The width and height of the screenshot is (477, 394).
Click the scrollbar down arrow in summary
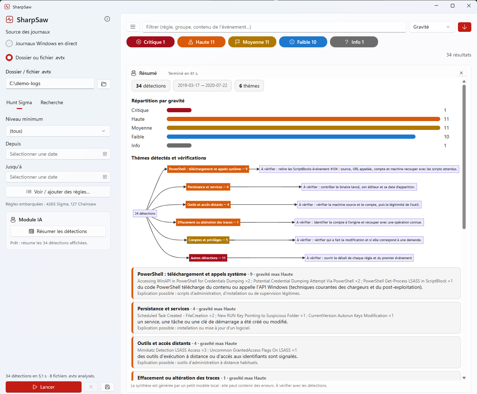point(464,378)
